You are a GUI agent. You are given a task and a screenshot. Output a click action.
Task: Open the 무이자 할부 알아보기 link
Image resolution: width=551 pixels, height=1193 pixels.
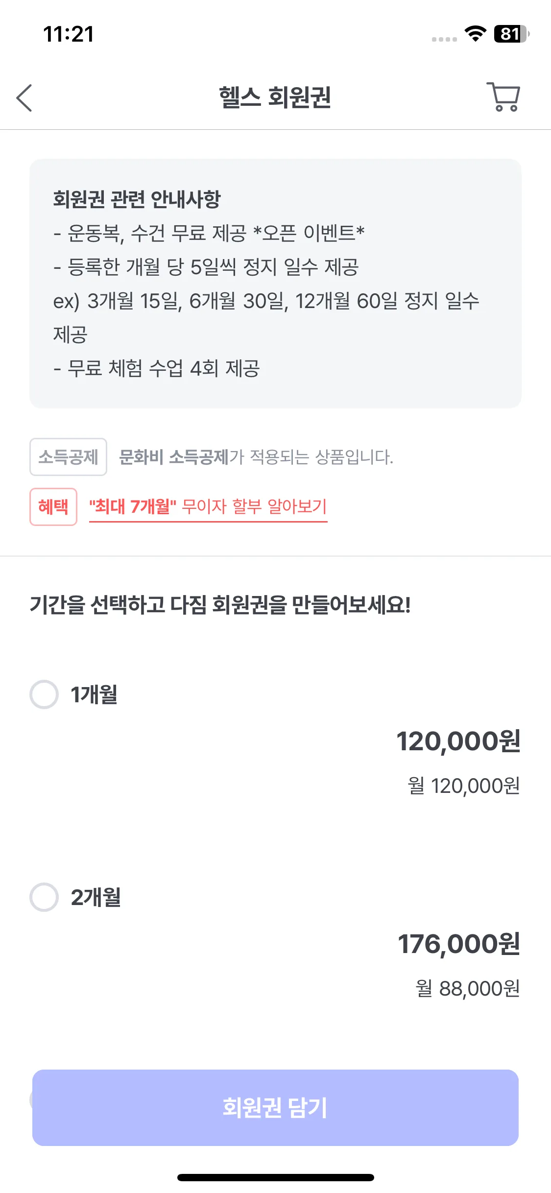[x=208, y=507]
